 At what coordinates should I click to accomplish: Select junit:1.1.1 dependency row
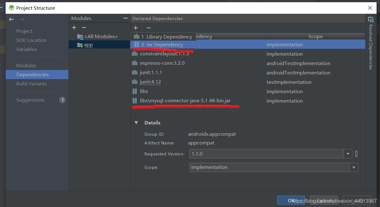point(248,73)
